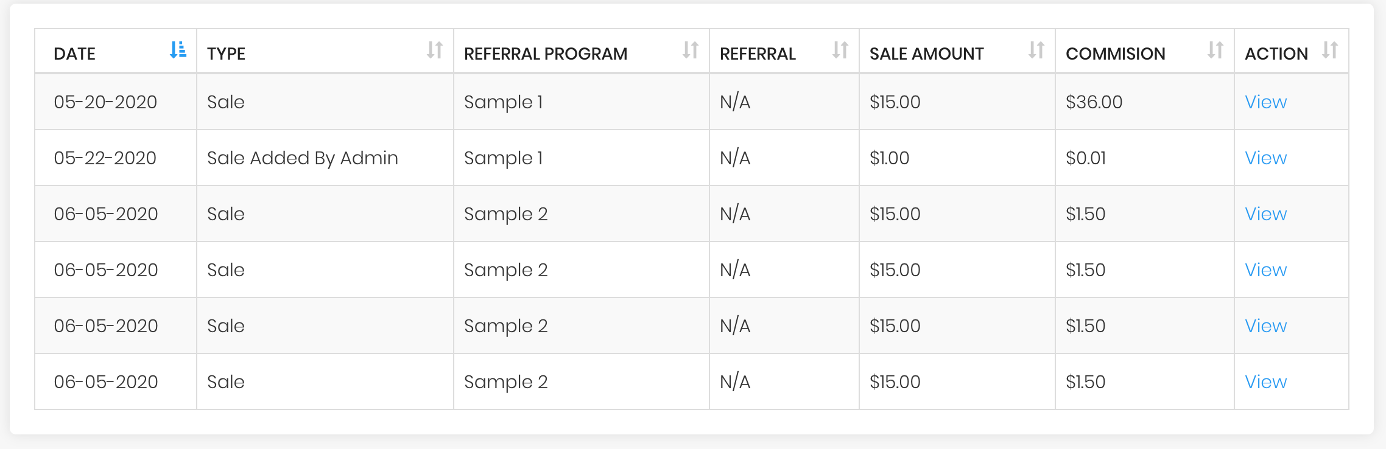Open View link in the fourth row

(1265, 270)
